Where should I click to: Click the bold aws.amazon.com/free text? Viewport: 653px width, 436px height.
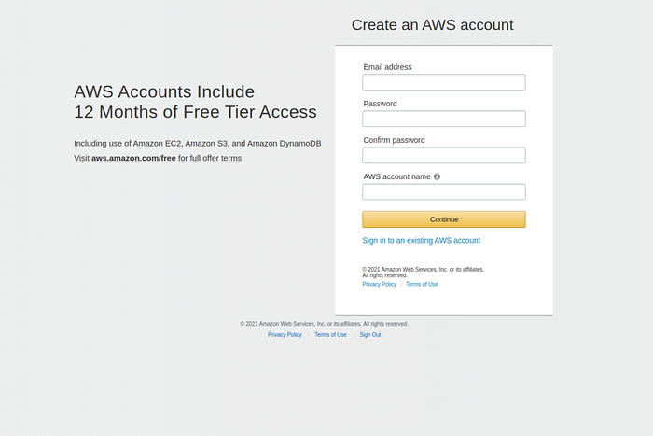coord(133,158)
